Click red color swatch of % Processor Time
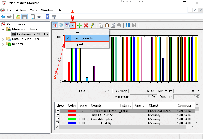203x139 pixels. click(x=72, y=111)
